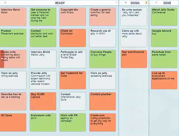This screenshot has width=179, height=136.
Task: Select the Parachute from plane naked card
Action: (x=164, y=59)
